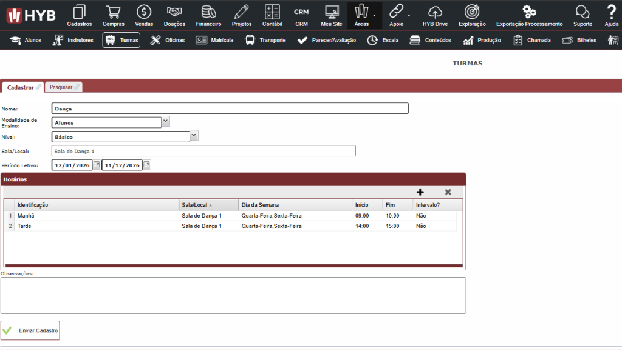Expand the Nível dropdown
Image resolution: width=622 pixels, height=351 pixels.
coord(194,136)
